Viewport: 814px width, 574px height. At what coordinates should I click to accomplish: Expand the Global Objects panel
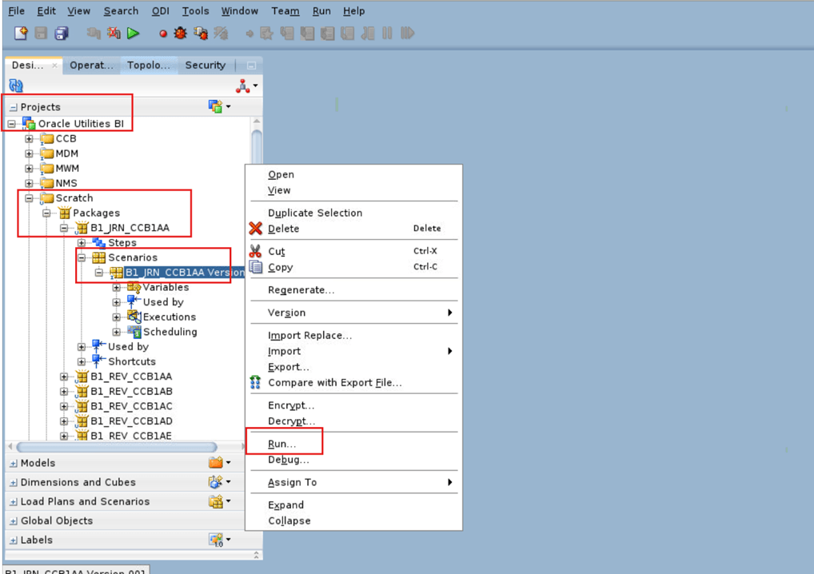coord(12,520)
